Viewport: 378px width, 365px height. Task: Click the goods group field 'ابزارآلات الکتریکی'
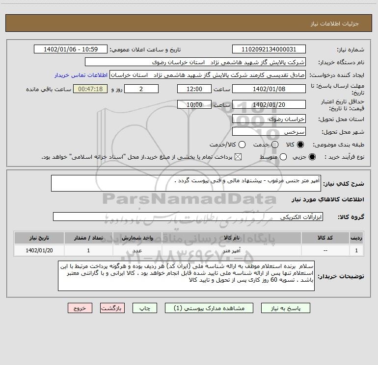[x=188, y=217]
